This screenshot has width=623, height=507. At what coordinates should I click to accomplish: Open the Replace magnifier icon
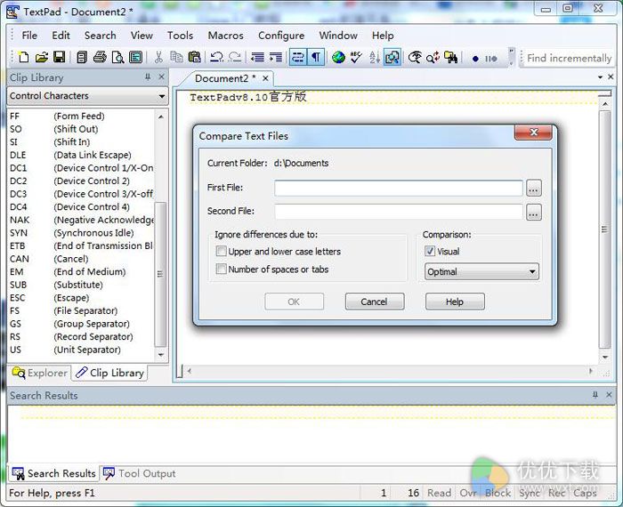point(433,58)
